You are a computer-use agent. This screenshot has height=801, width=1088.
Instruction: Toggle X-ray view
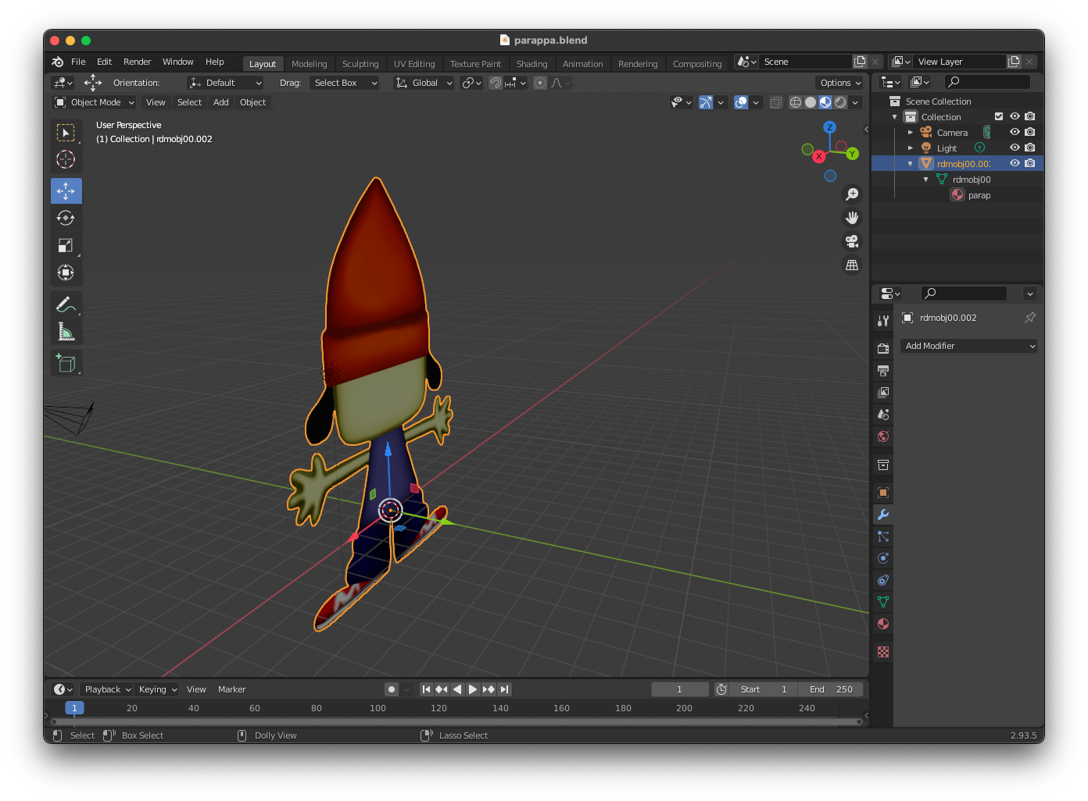pyautogui.click(x=775, y=102)
